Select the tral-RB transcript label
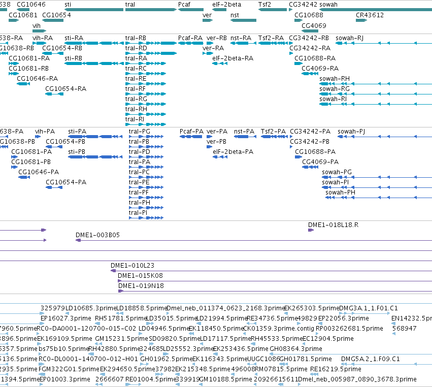The width and height of the screenshot is (432, 387). pos(136,38)
